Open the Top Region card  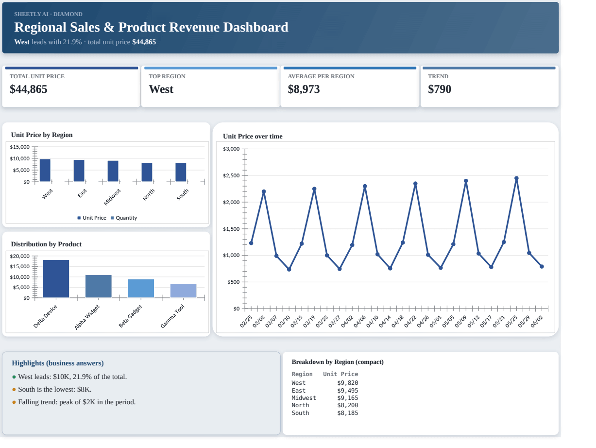pos(210,86)
